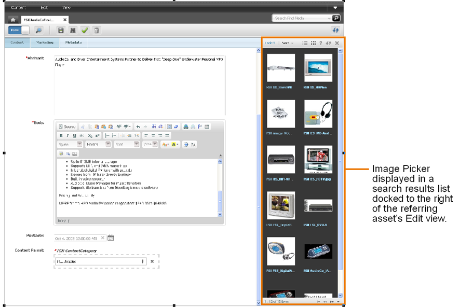The height and width of the screenshot is (308, 459).
Task: Toggle Subscript formatting in editor
Action: click(90, 135)
